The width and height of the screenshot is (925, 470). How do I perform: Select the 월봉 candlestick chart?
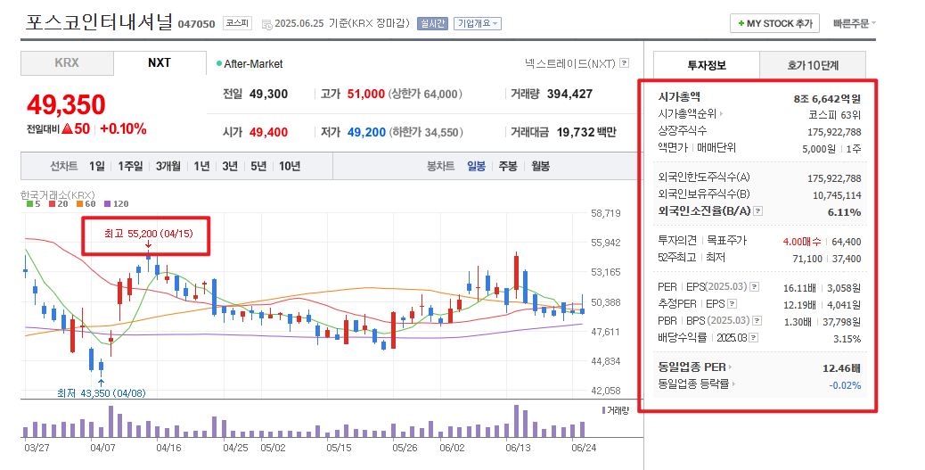tap(540, 167)
